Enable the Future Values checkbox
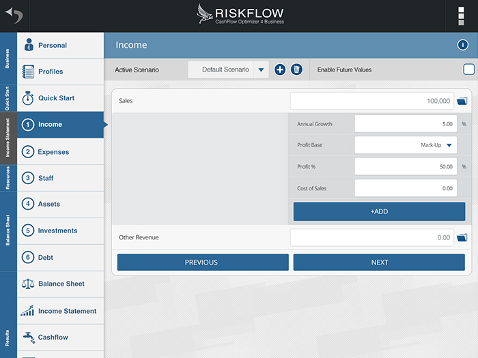This screenshot has width=478, height=358. coord(468,70)
